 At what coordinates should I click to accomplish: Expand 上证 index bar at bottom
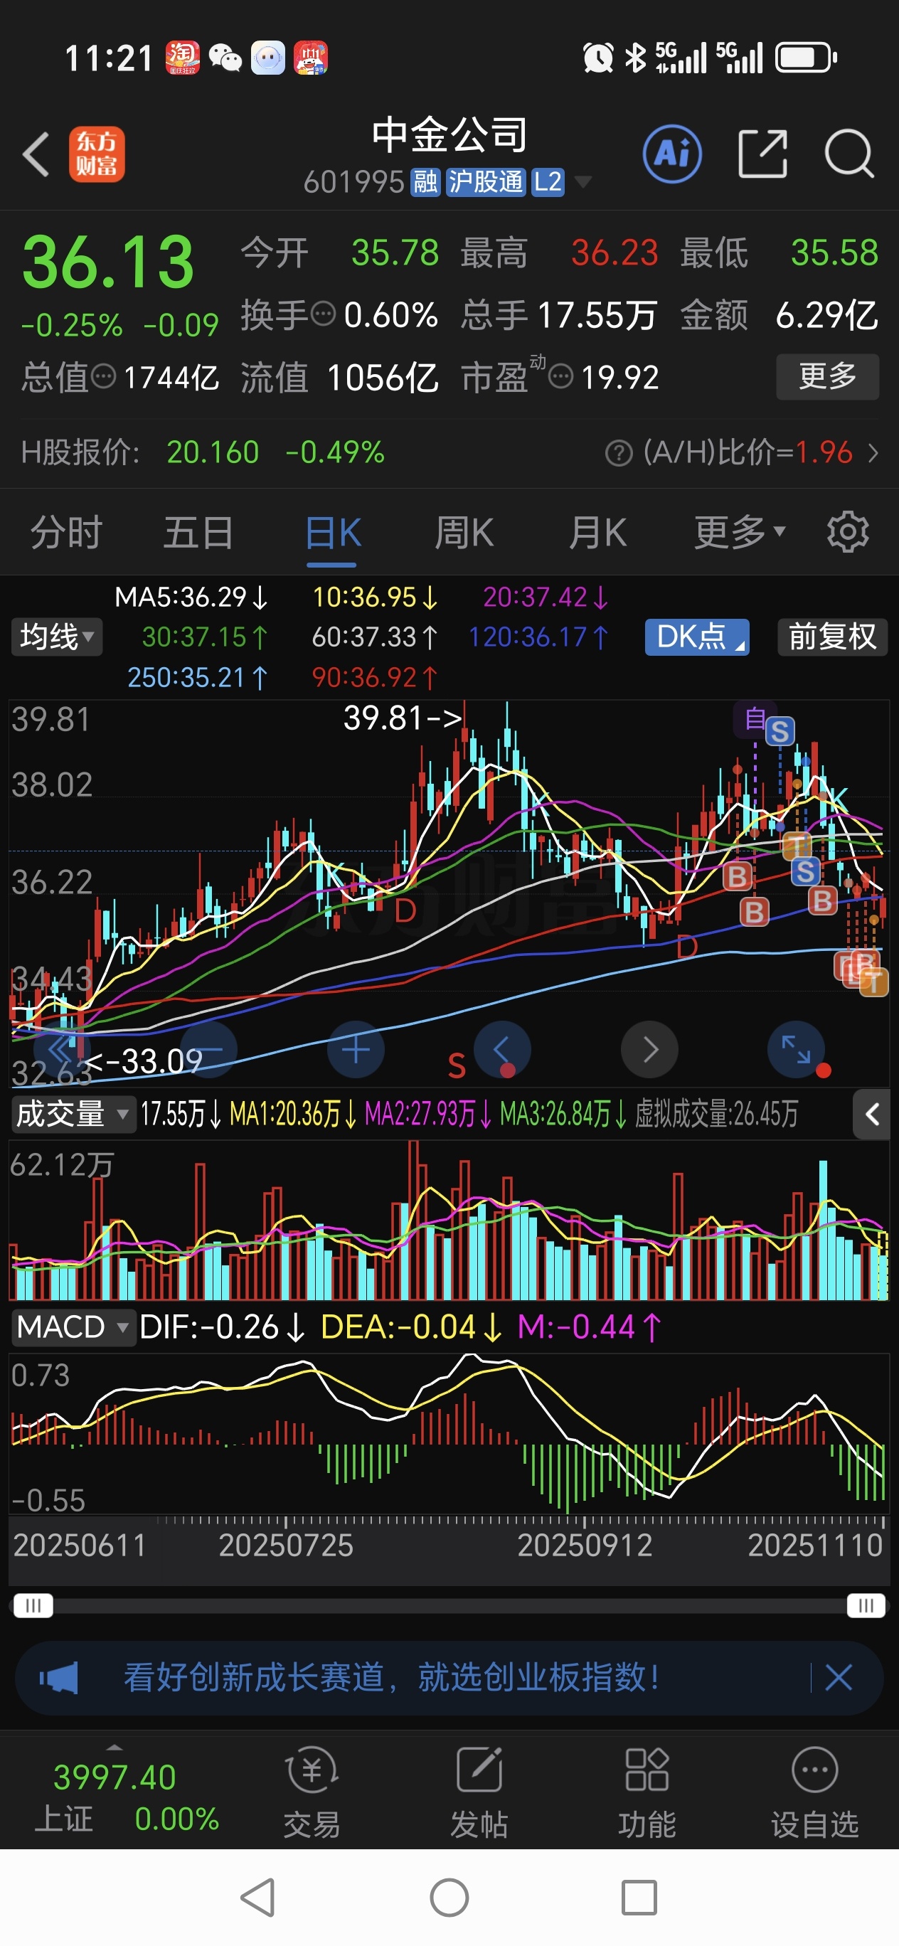coord(114,1748)
